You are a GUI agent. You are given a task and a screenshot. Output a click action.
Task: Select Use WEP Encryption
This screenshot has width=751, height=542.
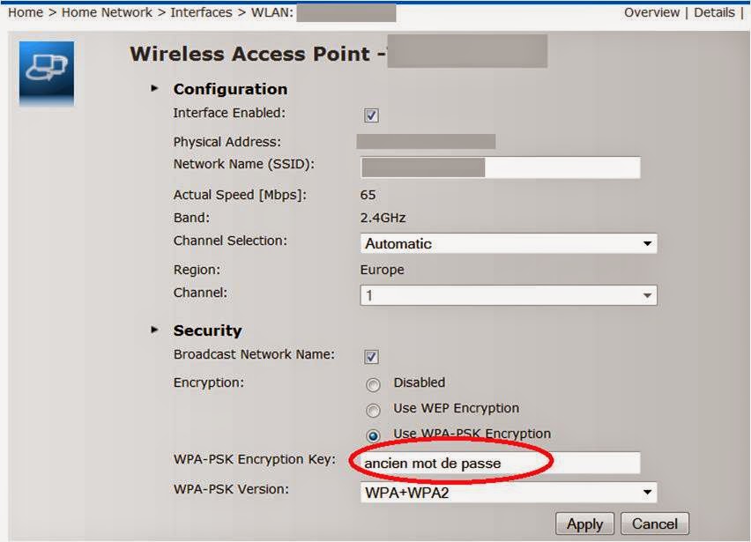[372, 409]
